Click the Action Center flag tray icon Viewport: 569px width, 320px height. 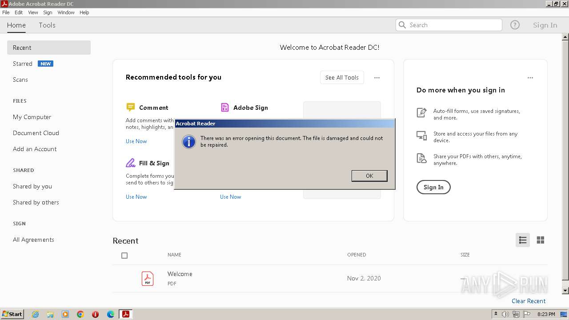(x=527, y=314)
